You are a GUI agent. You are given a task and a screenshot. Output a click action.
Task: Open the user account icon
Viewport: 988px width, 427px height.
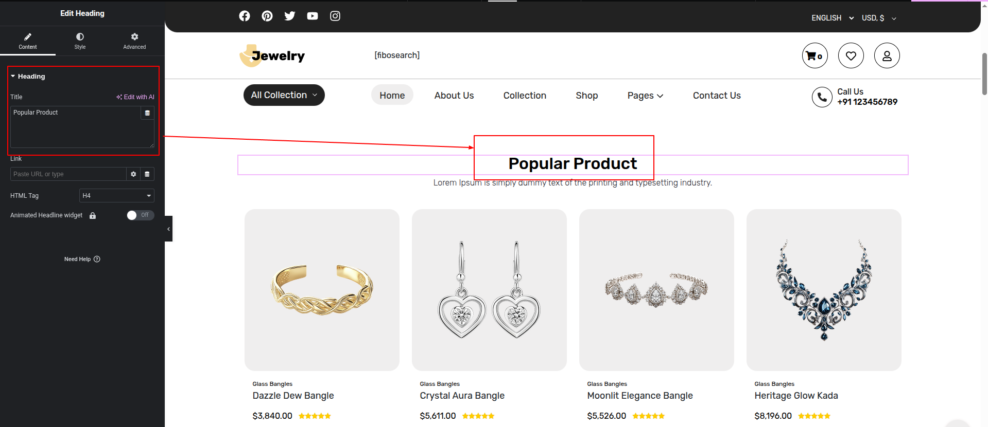tap(887, 55)
